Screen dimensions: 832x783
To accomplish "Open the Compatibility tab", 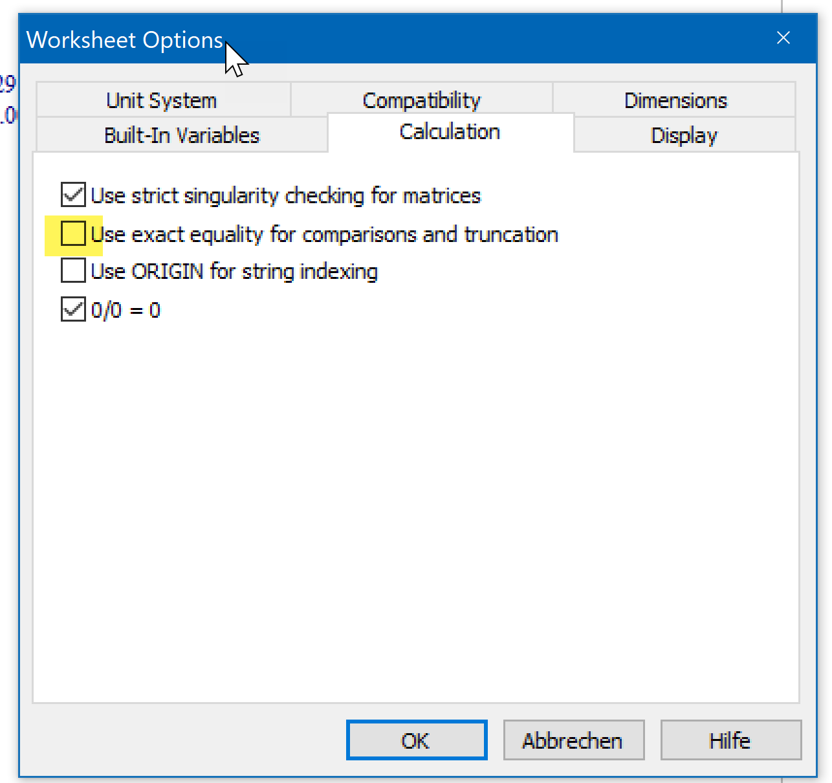I will coord(422,100).
